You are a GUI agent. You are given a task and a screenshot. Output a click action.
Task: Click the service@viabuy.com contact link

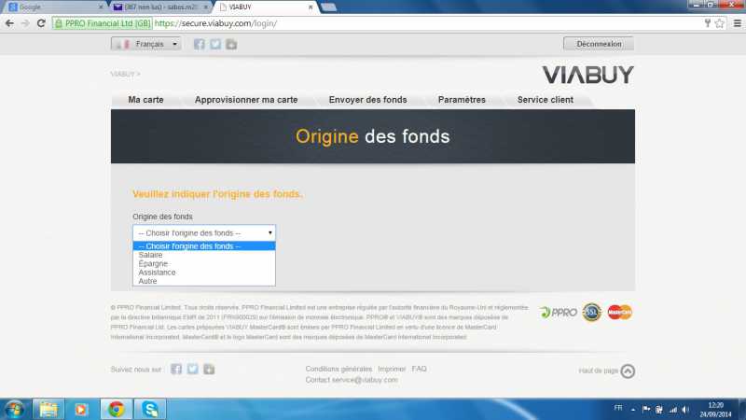[365, 380]
